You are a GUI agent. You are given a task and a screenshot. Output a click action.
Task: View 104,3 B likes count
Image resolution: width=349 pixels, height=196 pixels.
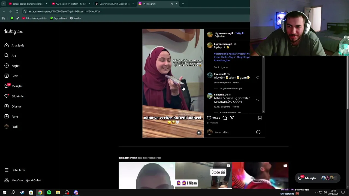click(x=216, y=118)
